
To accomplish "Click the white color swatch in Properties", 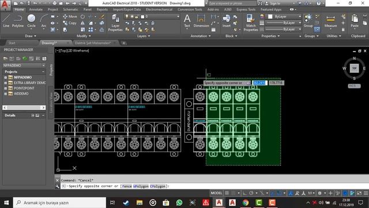I will pos(270,17).
